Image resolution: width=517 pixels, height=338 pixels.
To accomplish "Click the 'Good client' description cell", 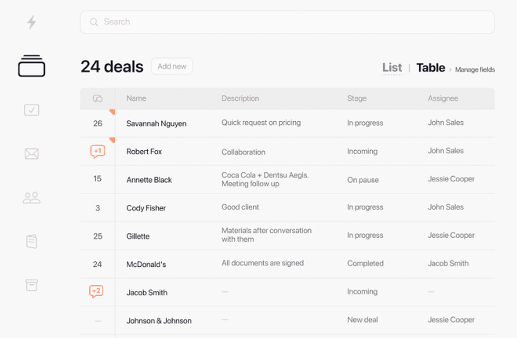I will 240,207.
